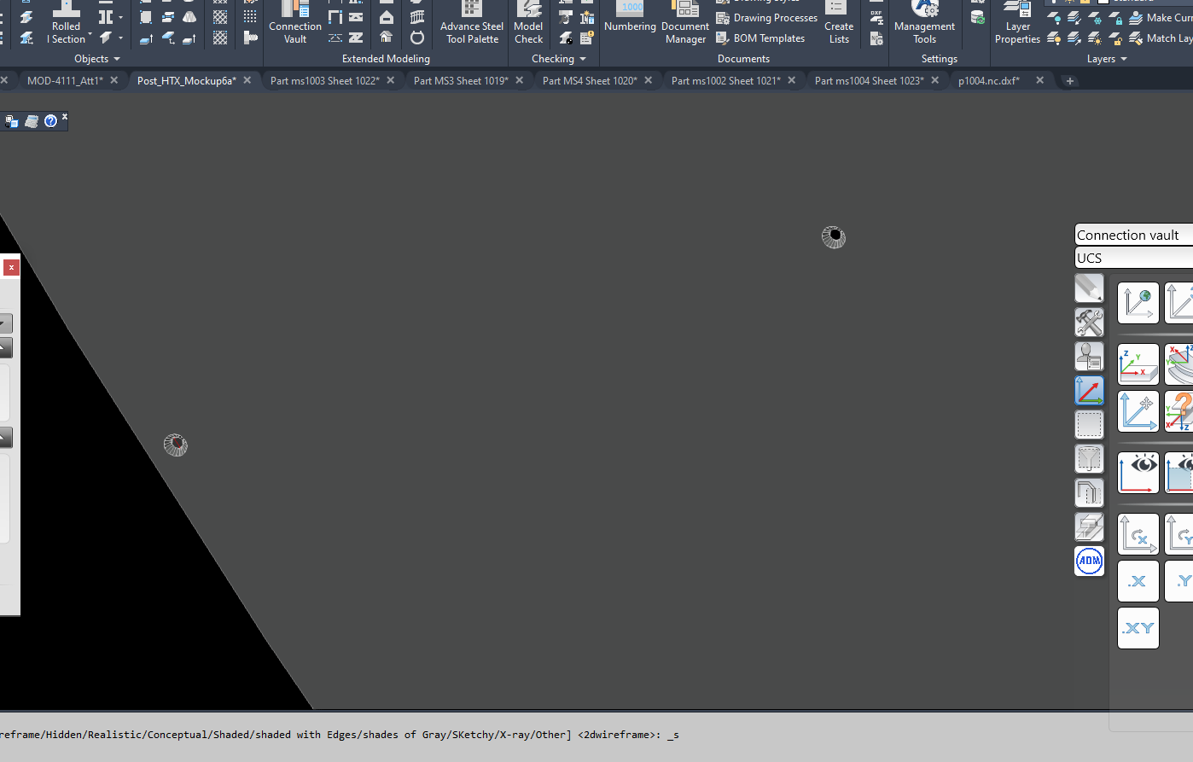Switch to MOD-4111_Att1 drawing tab
Image resolution: width=1193 pixels, height=762 pixels.
click(65, 80)
